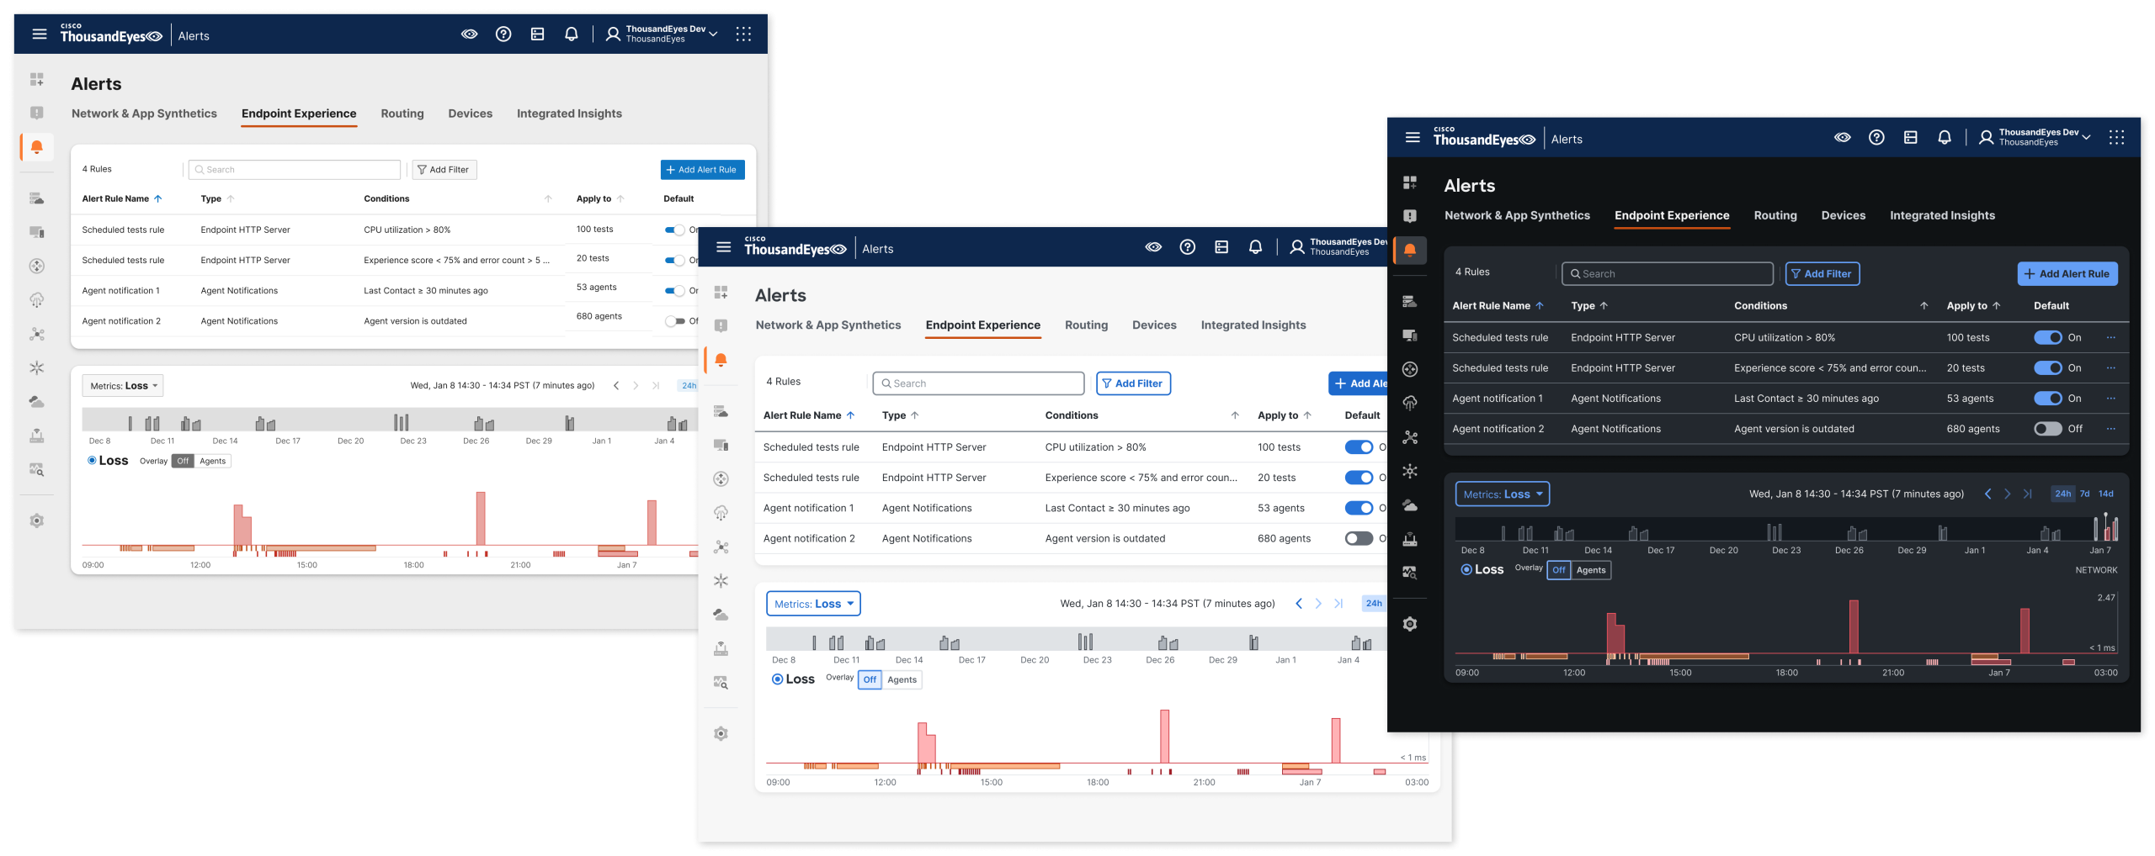2155x856 pixels.
Task: Expand the Metrics: Loss dropdown in the dark-theme window
Action: tap(1503, 494)
